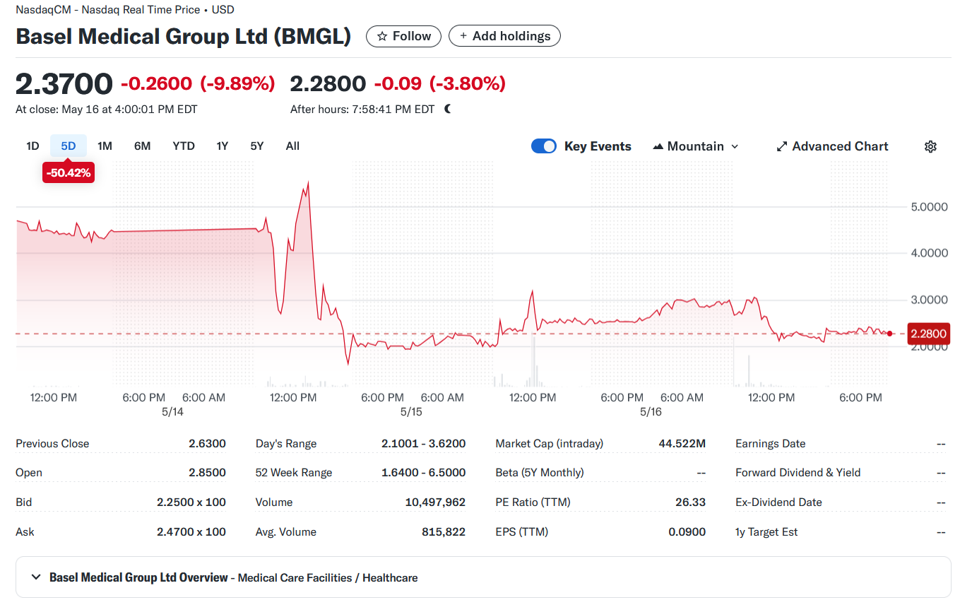
Task: Click the EPS (TTM) value 0.0900
Action: click(687, 532)
